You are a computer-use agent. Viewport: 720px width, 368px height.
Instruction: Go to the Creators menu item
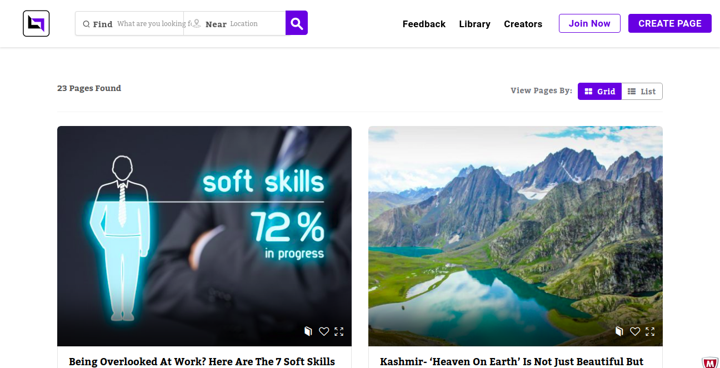(523, 24)
